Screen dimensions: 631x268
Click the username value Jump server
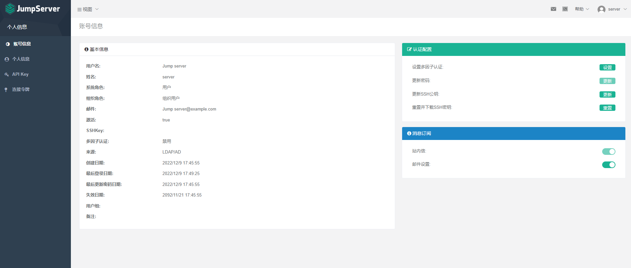coord(174,66)
